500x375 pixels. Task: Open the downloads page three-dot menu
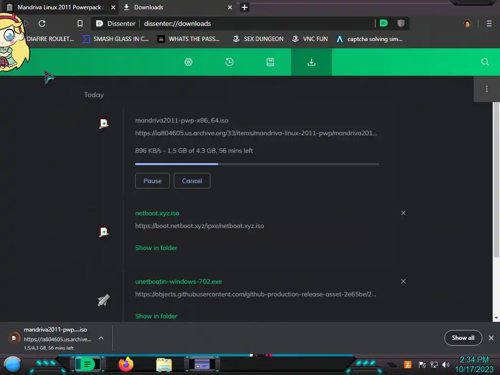[487, 89]
